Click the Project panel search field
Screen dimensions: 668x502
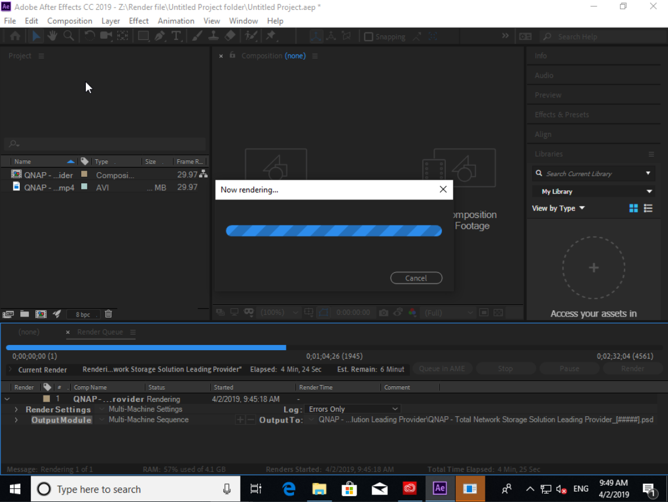105,144
